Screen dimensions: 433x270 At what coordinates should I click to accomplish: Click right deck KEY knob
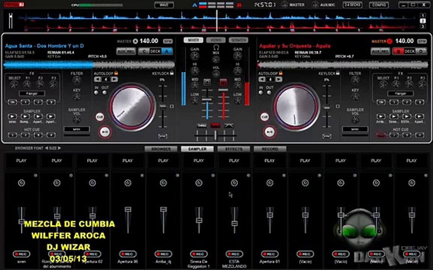click(x=355, y=97)
